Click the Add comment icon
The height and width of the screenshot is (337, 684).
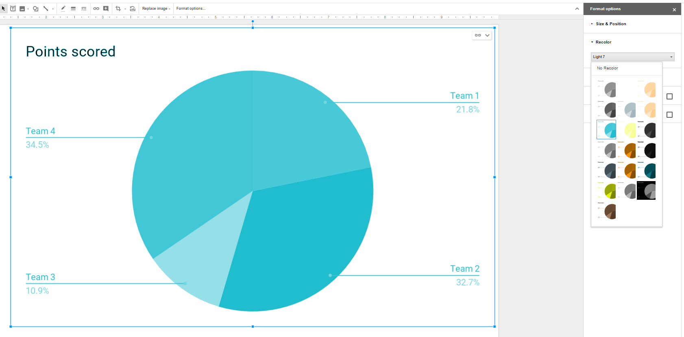(106, 9)
